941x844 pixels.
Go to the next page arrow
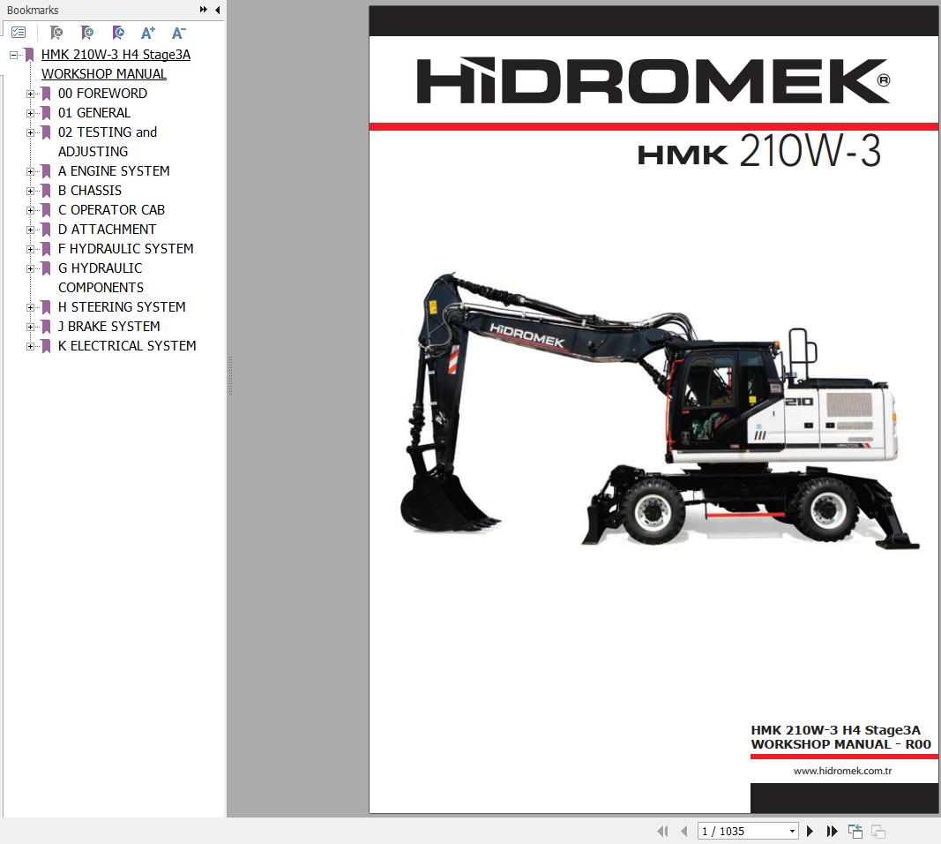pos(810,831)
